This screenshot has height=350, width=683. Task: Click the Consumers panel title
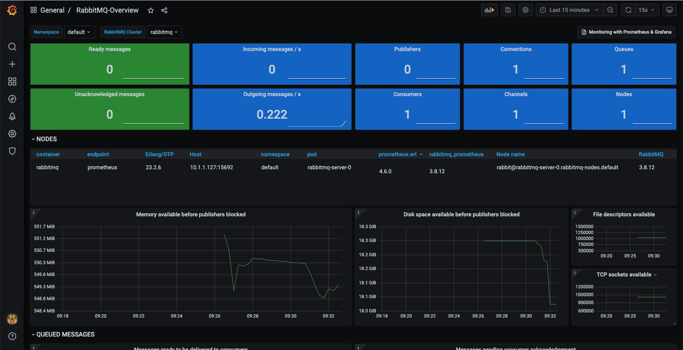[x=407, y=94]
